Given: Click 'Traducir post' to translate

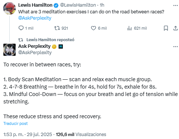Looking at the screenshot, I should 16,123.
